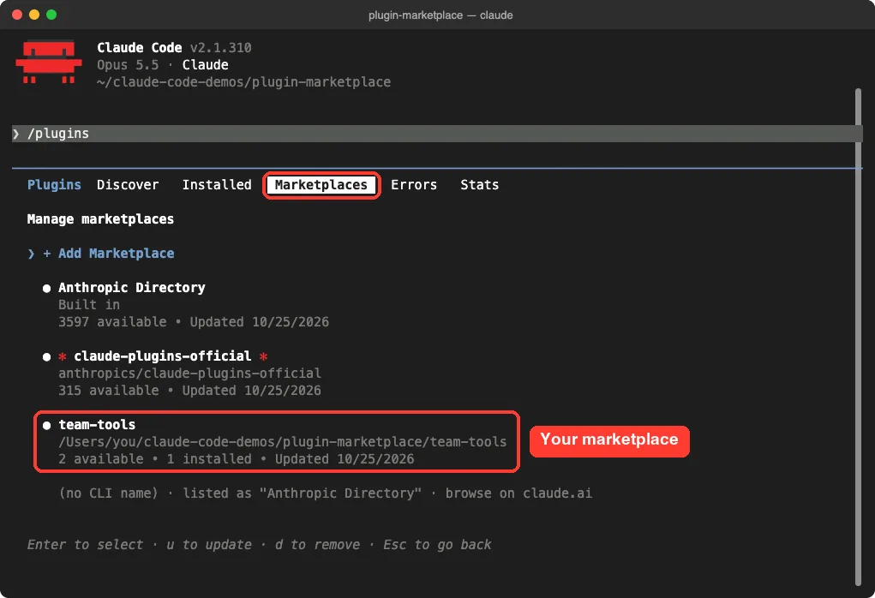
Task: Go to the Errors tab
Action: click(414, 185)
